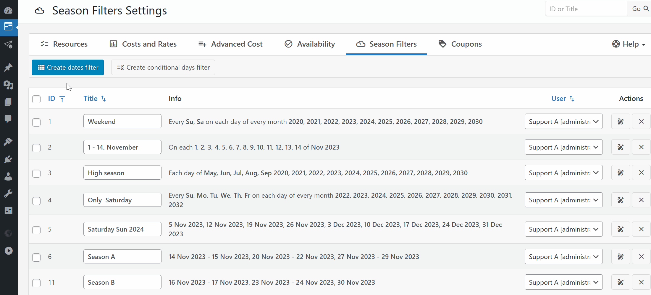Image resolution: width=651 pixels, height=295 pixels.
Task: Check the select-all checkbox in the header
Action: tap(36, 99)
